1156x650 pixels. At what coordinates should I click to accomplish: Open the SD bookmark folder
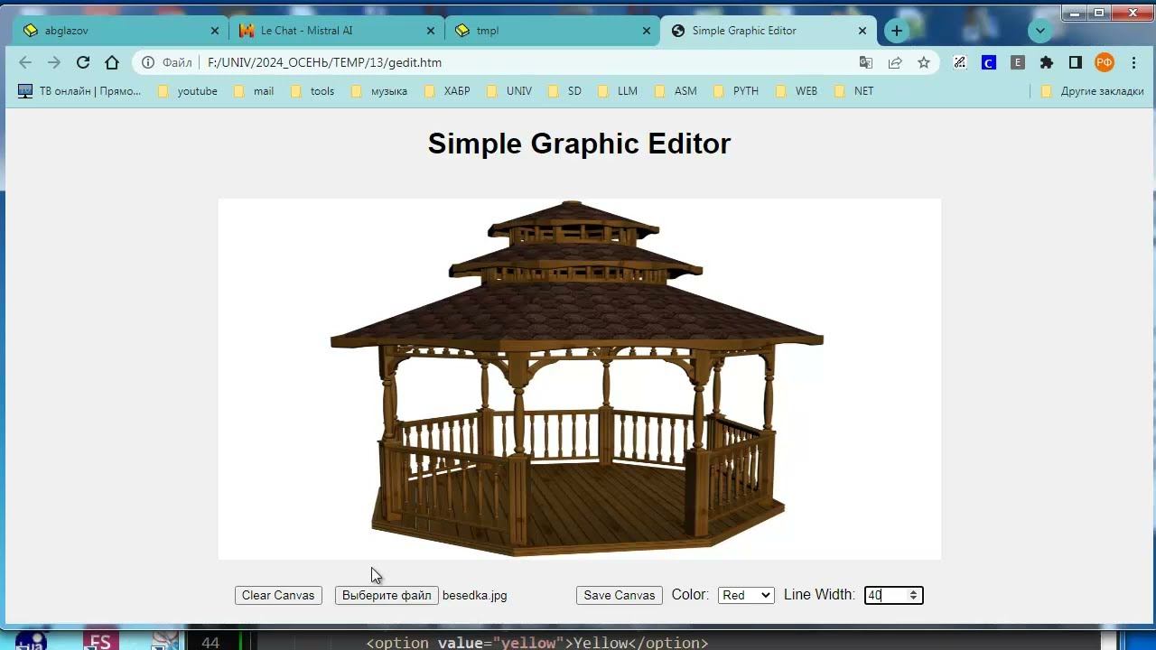pyautogui.click(x=565, y=91)
